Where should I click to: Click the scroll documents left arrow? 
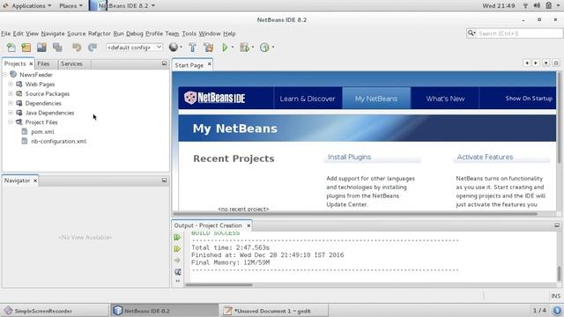coord(527,63)
